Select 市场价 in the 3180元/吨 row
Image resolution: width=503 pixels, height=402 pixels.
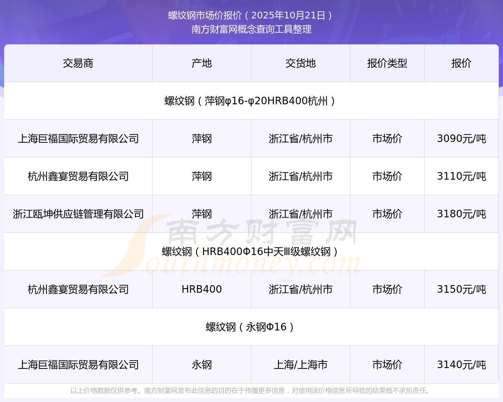(387, 214)
